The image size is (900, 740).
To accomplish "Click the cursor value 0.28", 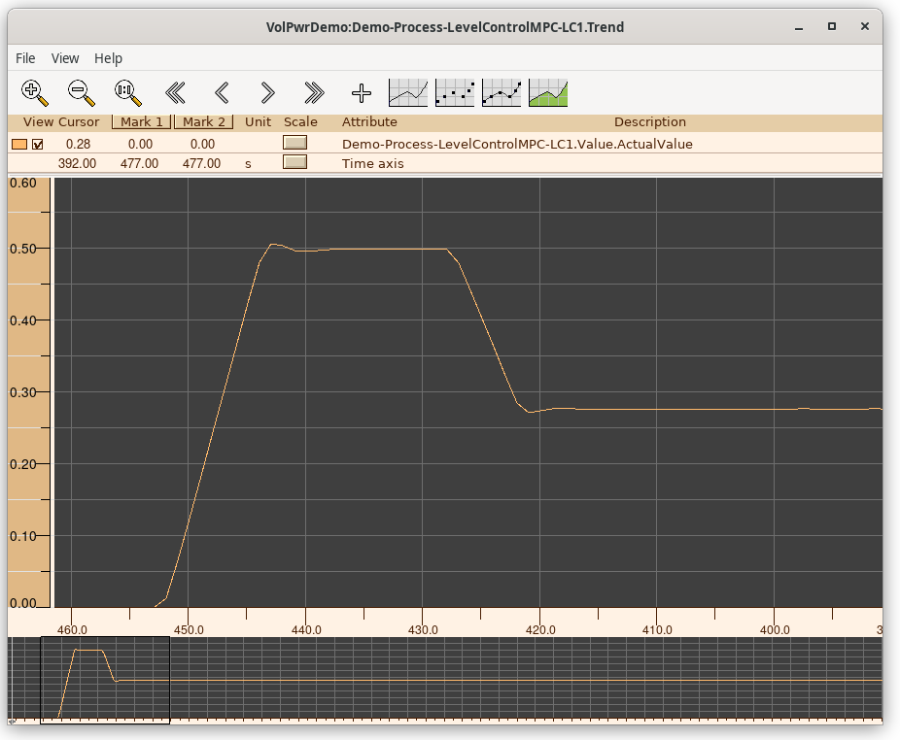I will click(x=78, y=144).
